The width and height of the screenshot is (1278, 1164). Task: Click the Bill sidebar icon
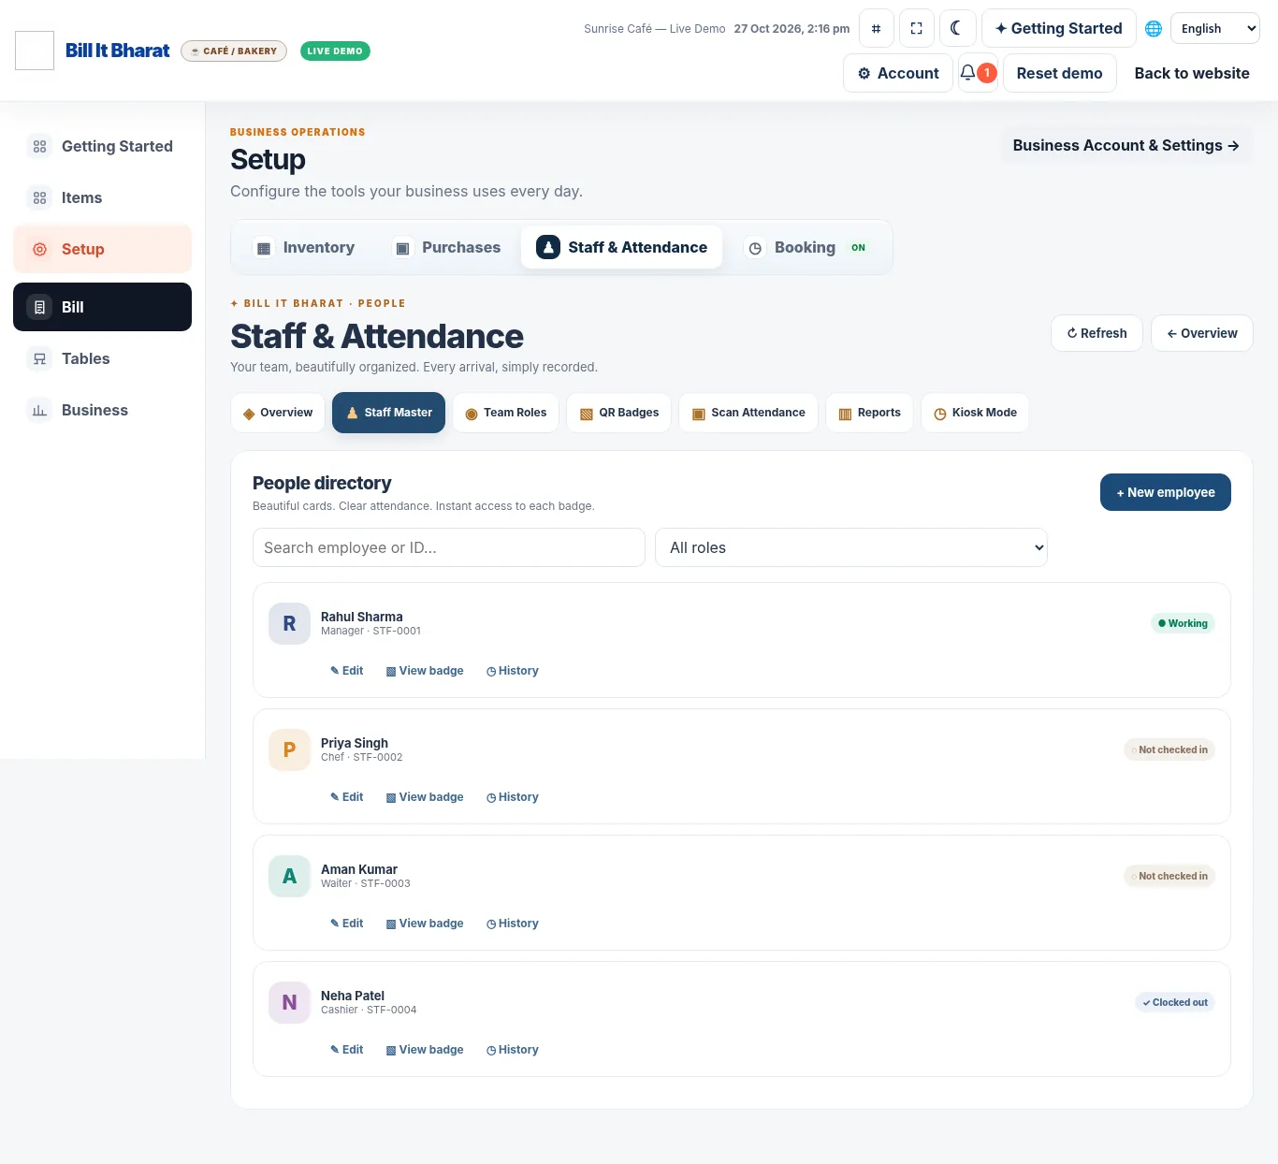click(x=39, y=307)
